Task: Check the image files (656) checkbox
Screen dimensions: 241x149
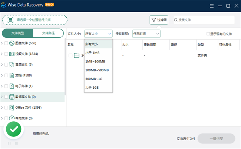Action: click(x=6, y=43)
